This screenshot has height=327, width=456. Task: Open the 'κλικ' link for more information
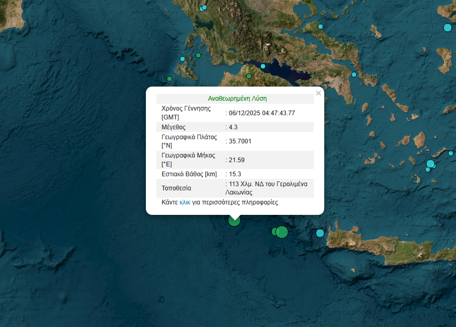(185, 202)
